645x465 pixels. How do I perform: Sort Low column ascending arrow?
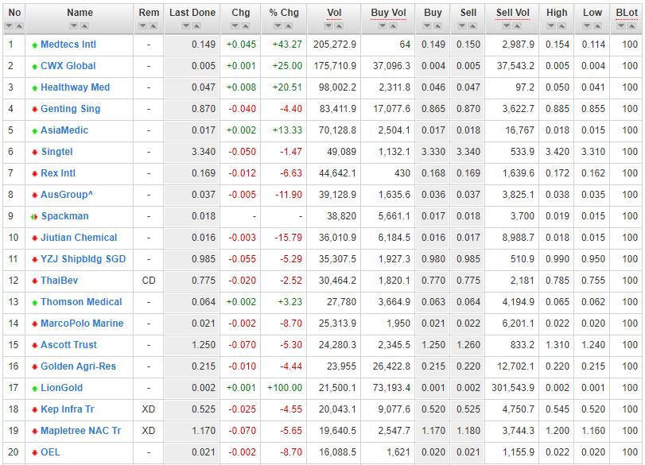click(x=598, y=26)
